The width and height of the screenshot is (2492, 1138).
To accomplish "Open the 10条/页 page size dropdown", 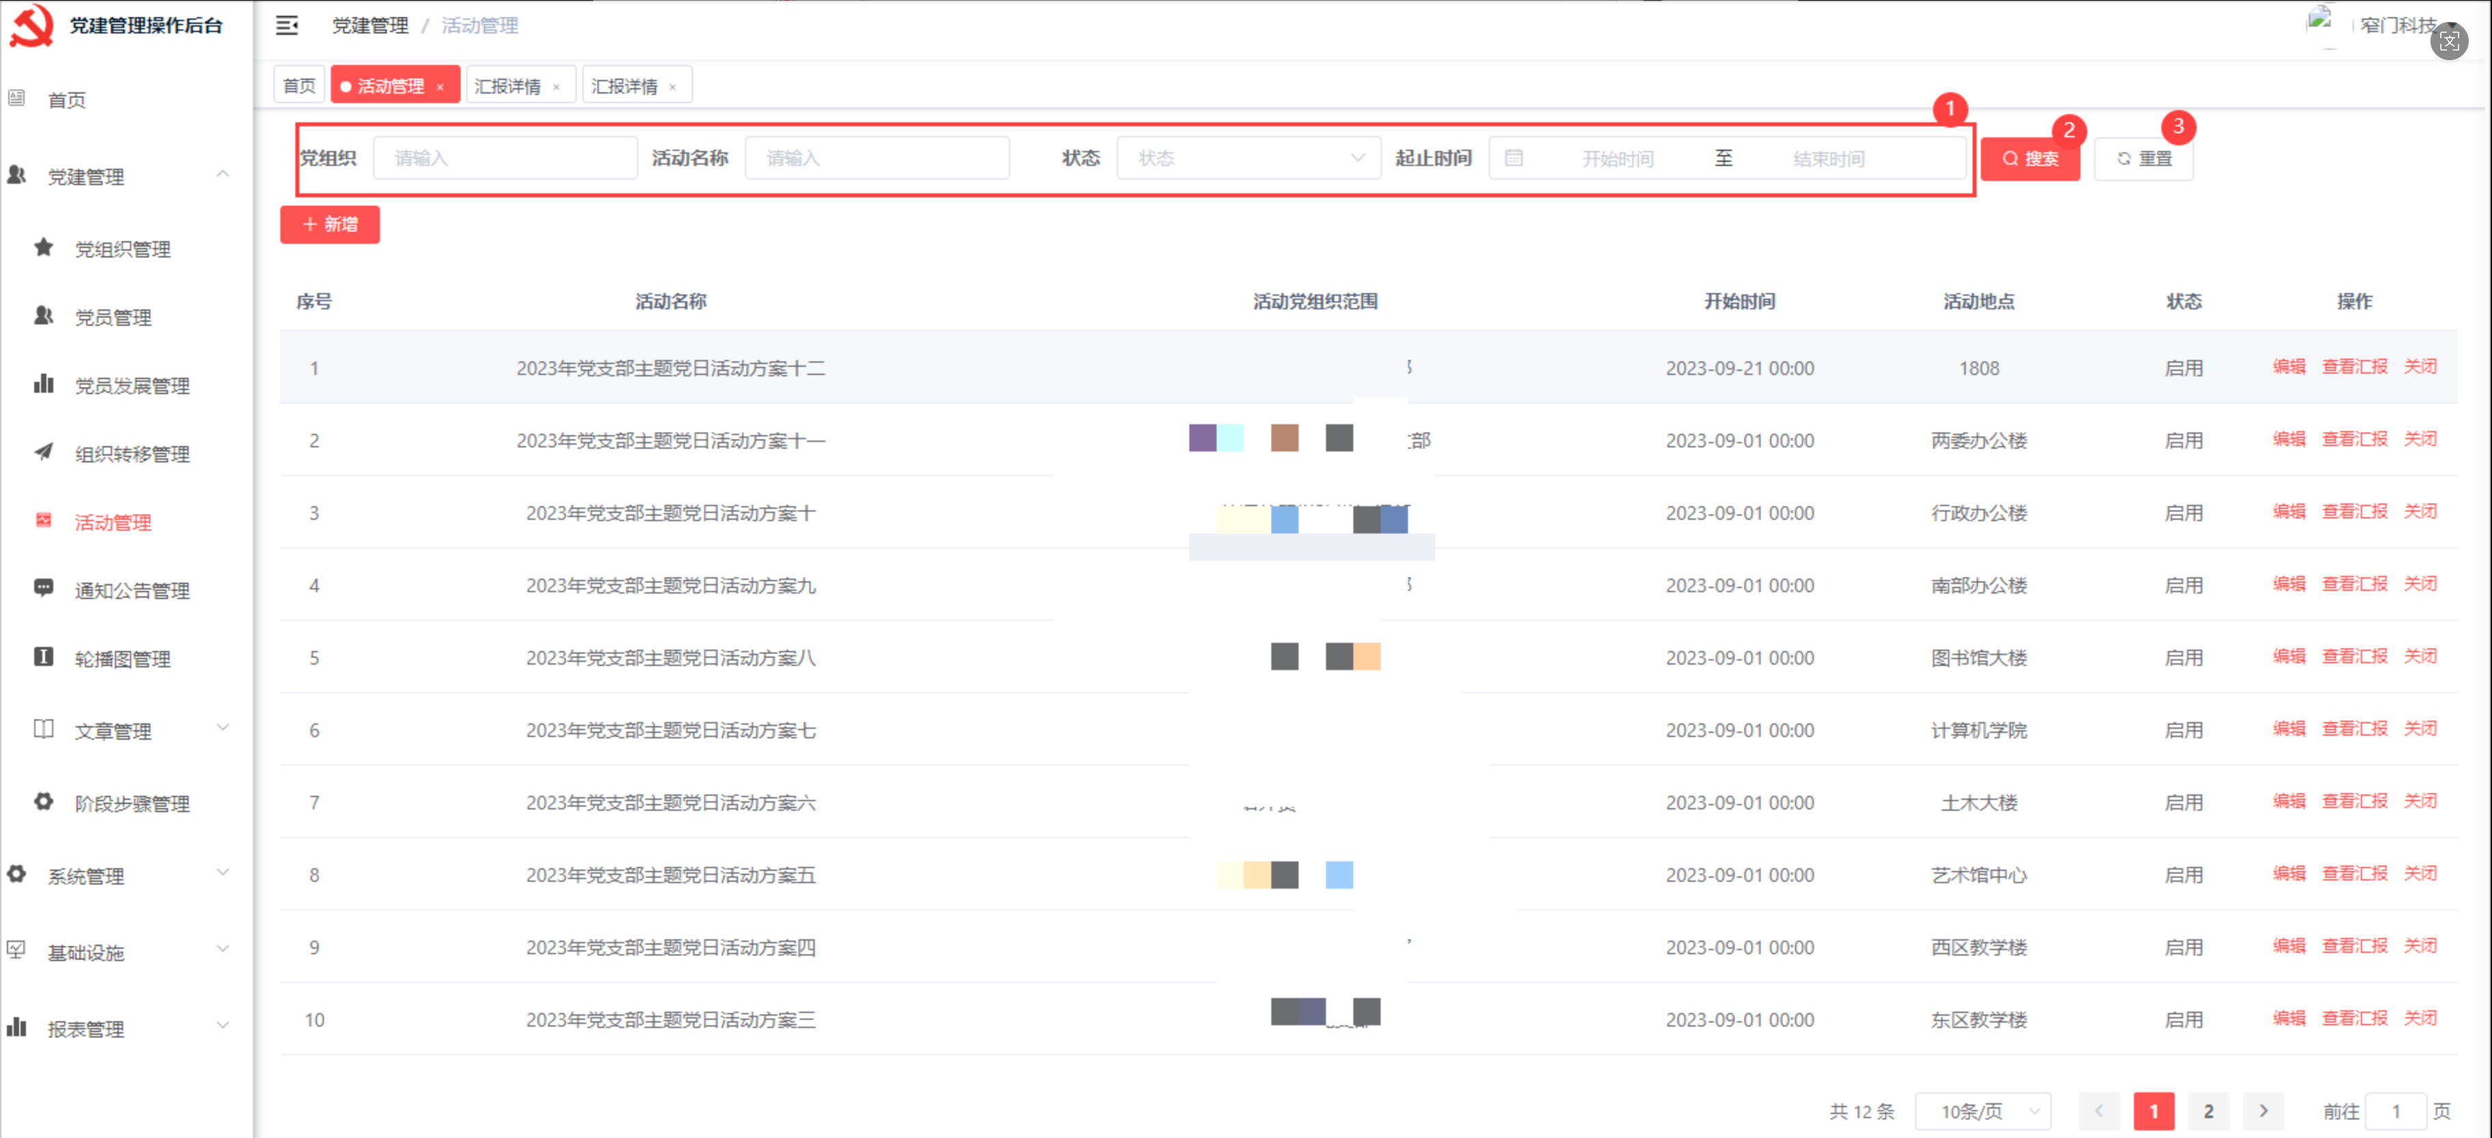I will (x=1982, y=1111).
